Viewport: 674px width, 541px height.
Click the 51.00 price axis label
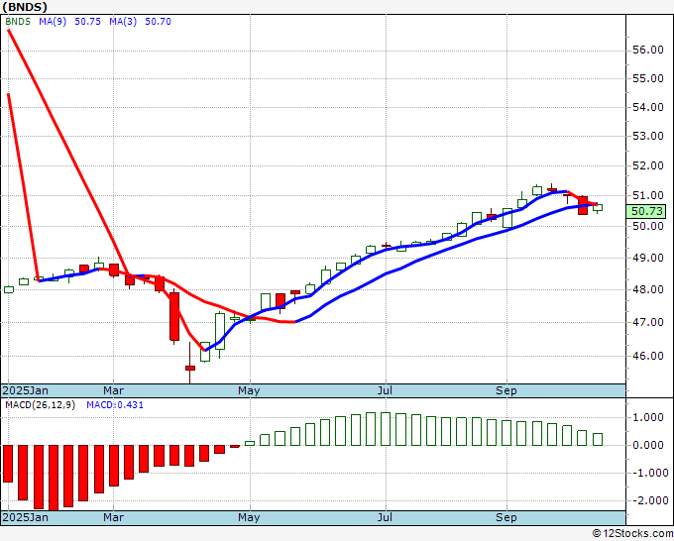click(x=648, y=195)
